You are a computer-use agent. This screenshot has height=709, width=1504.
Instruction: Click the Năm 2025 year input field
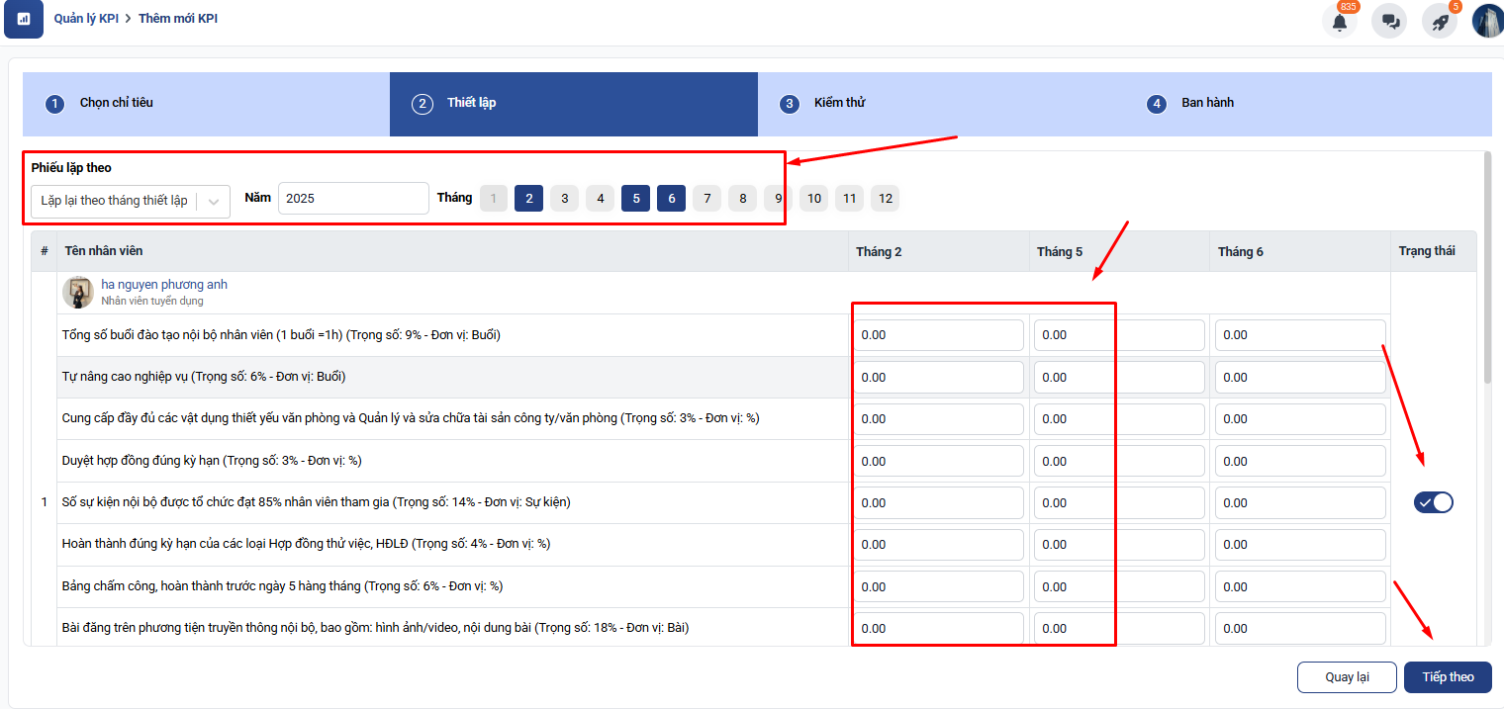point(353,199)
